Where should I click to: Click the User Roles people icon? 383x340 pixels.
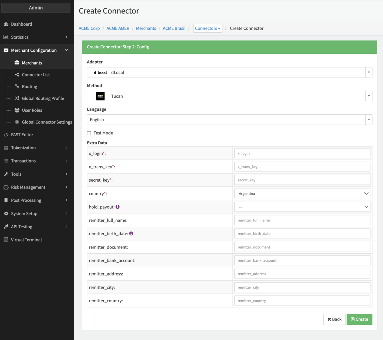[x=17, y=110]
